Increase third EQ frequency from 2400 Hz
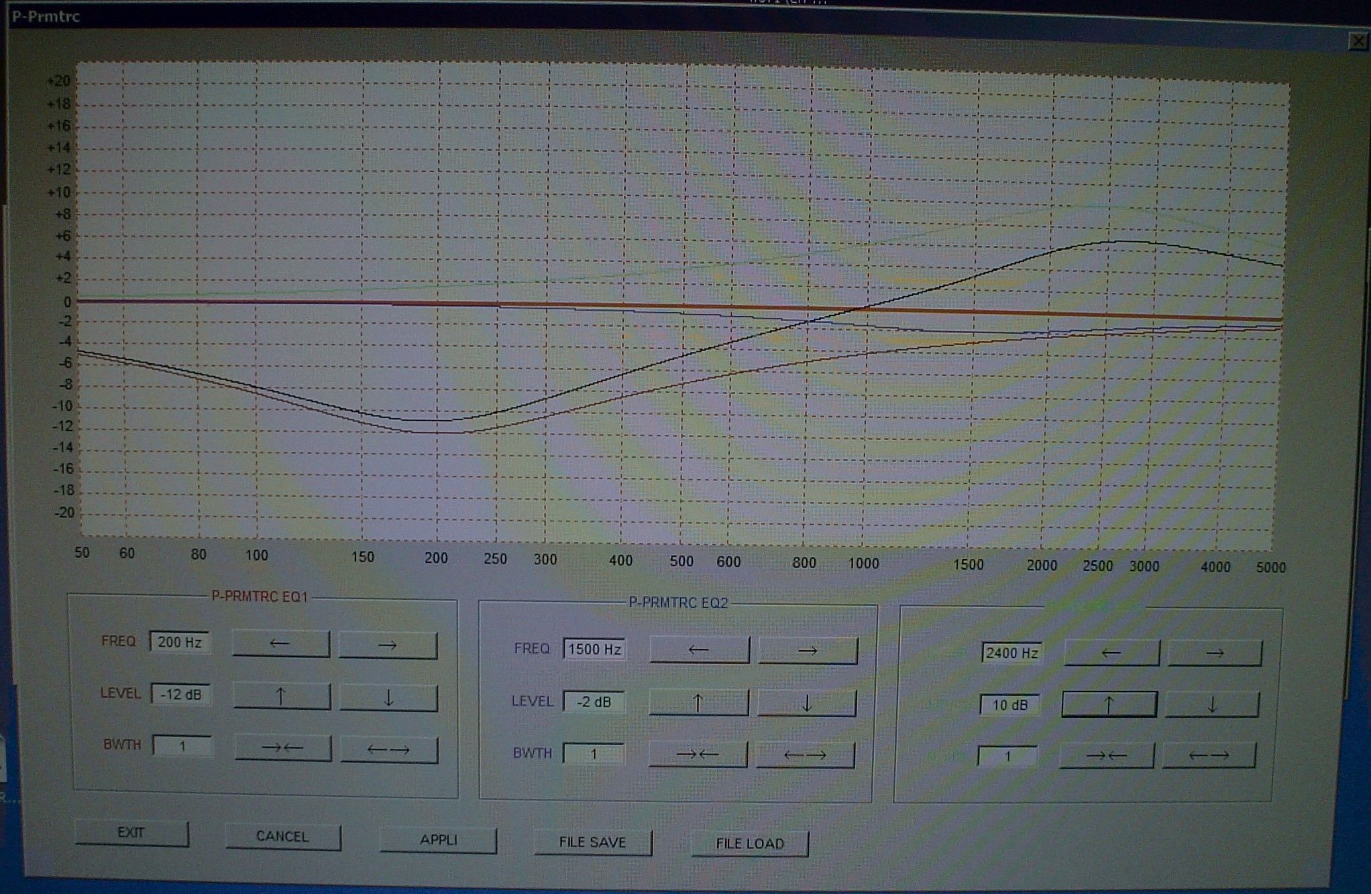Screen dimensions: 1371x894 pyautogui.click(x=1215, y=653)
